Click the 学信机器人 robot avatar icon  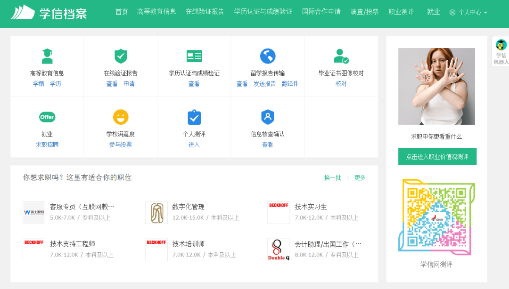(x=501, y=45)
